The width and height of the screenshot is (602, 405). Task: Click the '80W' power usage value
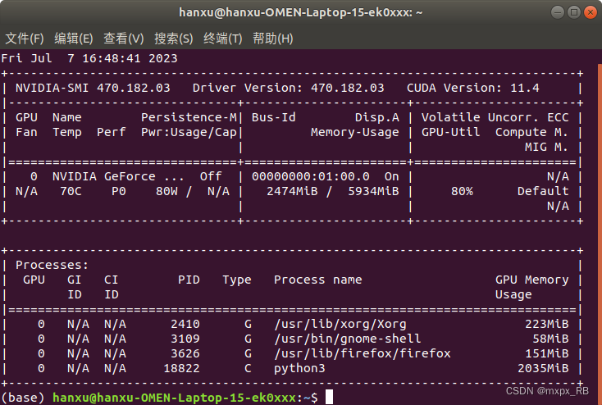coord(166,191)
